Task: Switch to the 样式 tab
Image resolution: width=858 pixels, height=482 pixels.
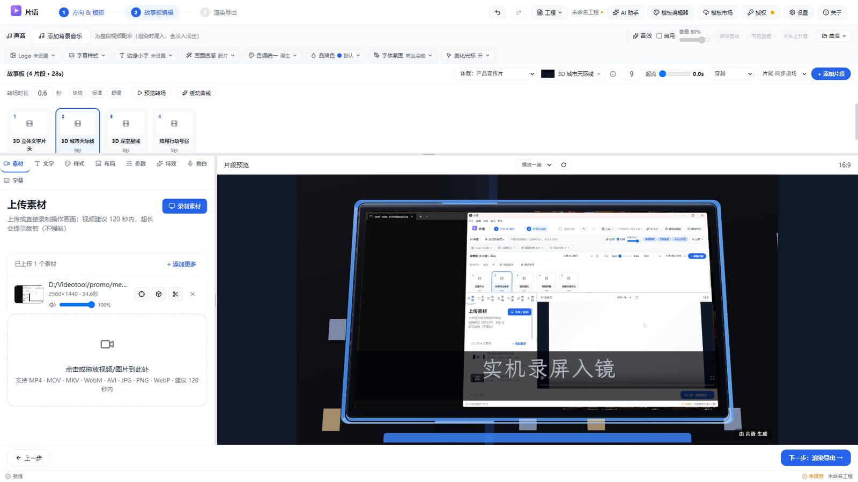Action: point(75,164)
